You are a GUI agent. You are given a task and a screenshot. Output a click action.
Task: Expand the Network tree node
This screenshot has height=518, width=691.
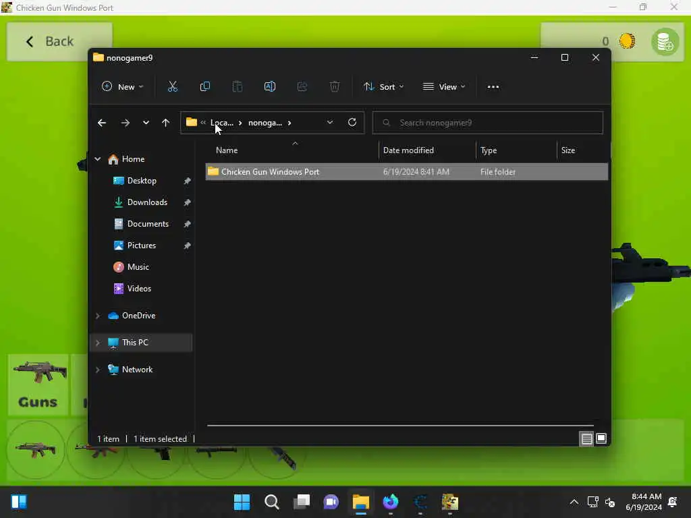(x=97, y=370)
